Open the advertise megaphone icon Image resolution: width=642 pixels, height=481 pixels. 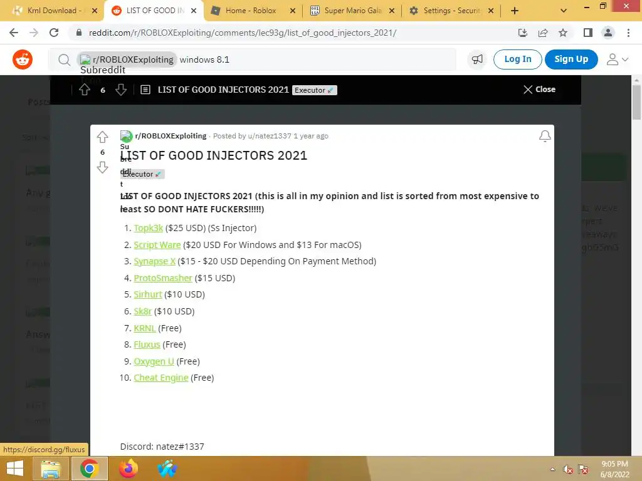coord(477,59)
